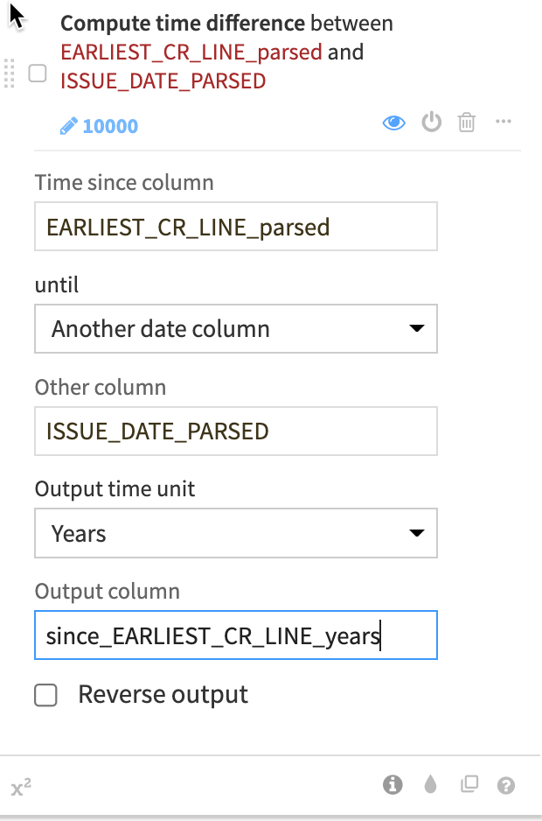Click the Time since column input field
This screenshot has width=542, height=821.
236,228
